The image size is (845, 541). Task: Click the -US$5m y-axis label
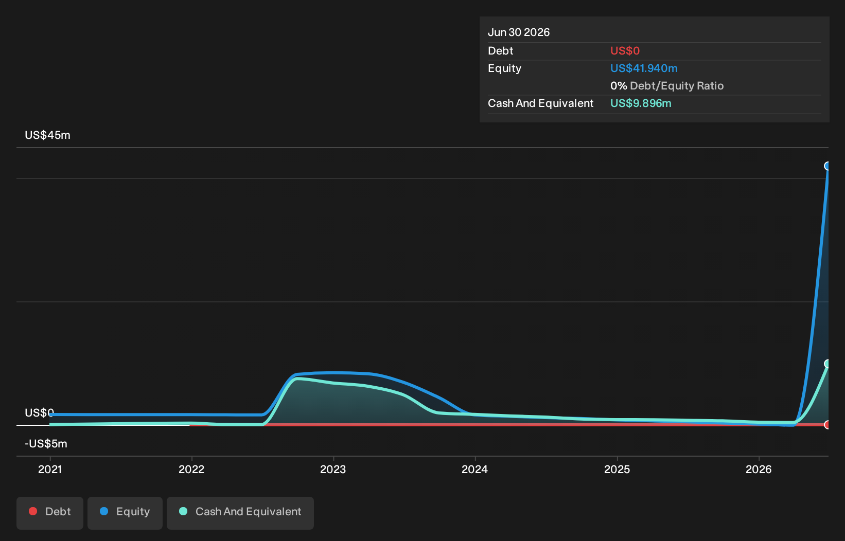point(46,444)
